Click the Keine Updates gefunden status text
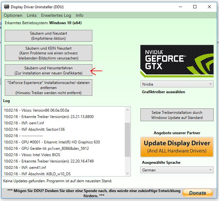This screenshot has height=201, width=219. (58, 181)
